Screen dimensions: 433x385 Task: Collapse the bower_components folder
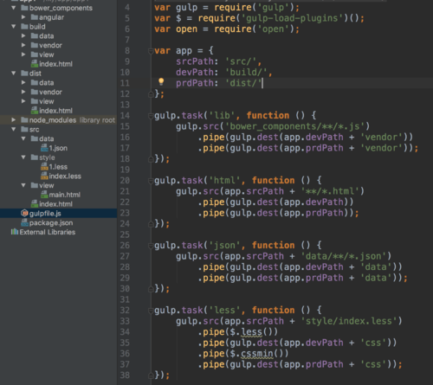click(13, 8)
